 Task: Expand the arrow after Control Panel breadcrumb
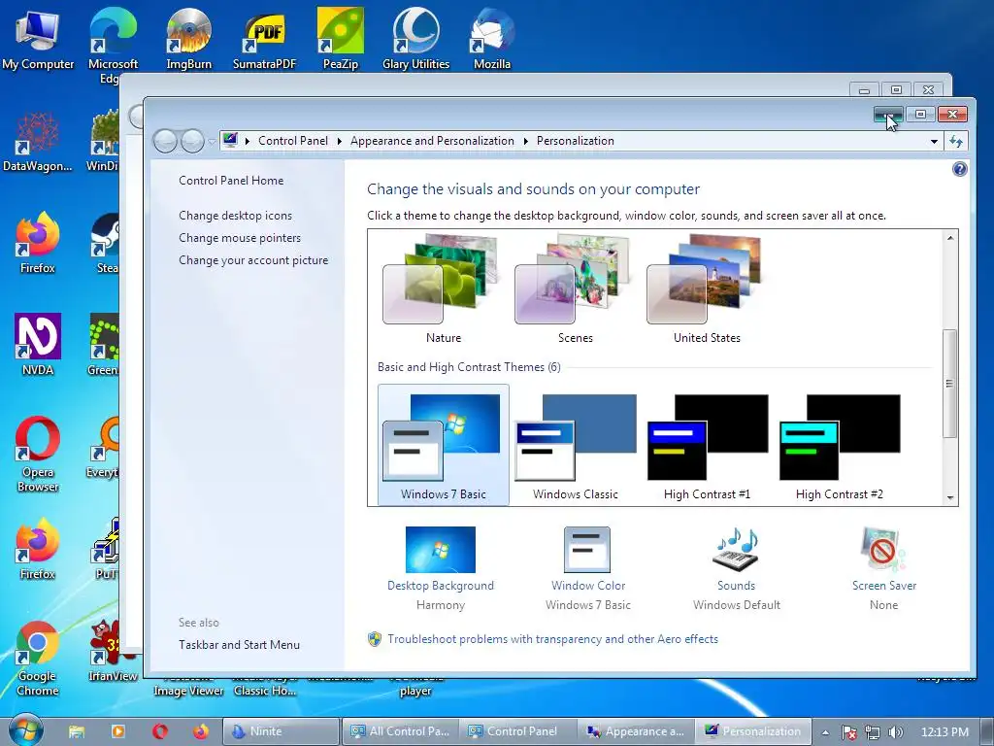[x=339, y=141]
